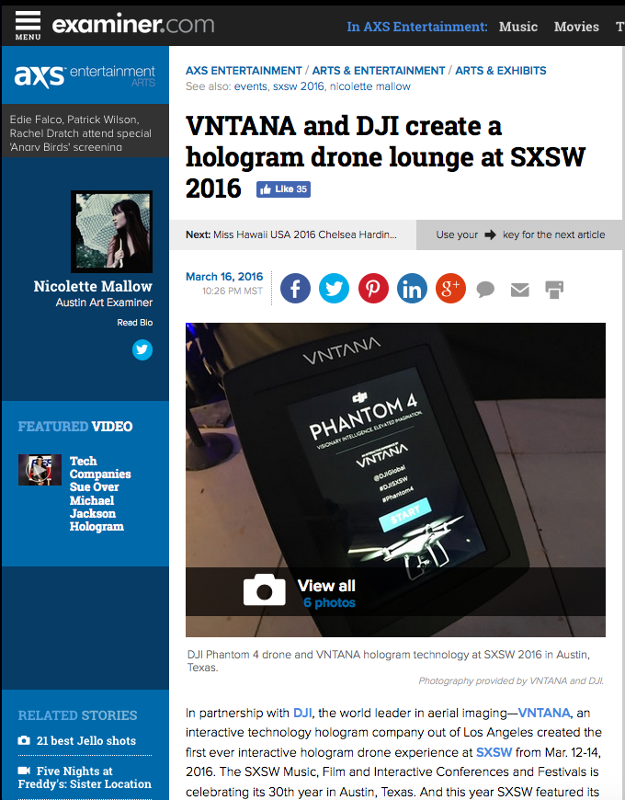Open comments speech bubble icon
The image size is (625, 800).
click(x=486, y=290)
